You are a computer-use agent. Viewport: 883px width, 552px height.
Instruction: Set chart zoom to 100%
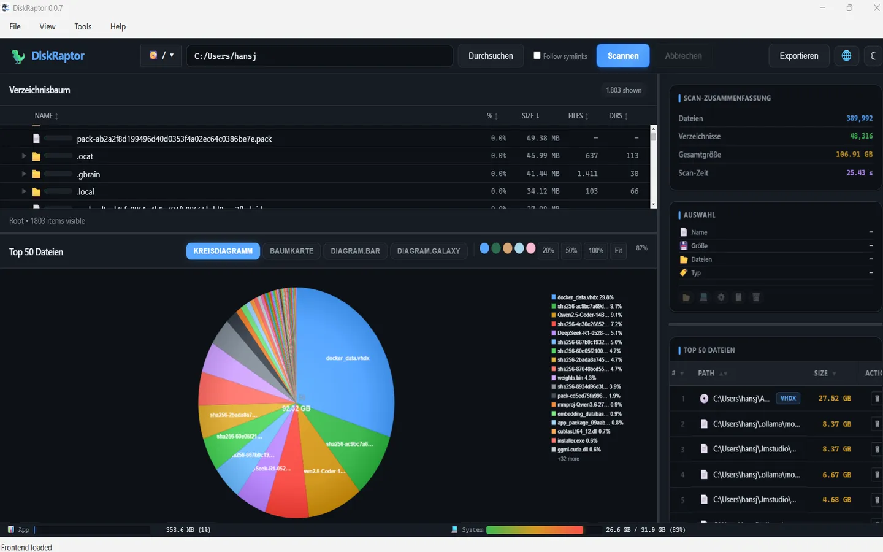pyautogui.click(x=596, y=251)
